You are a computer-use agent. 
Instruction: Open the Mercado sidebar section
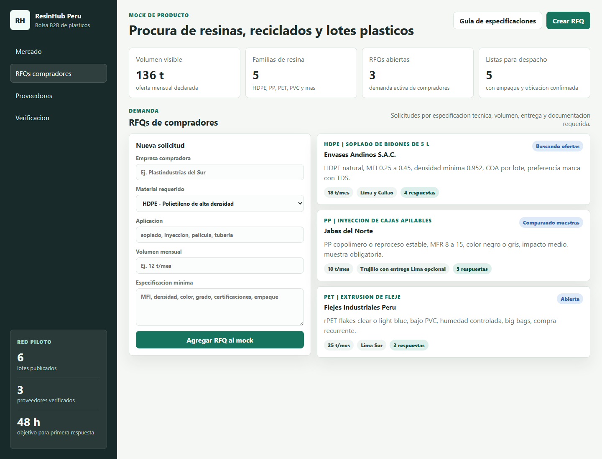[x=59, y=51]
